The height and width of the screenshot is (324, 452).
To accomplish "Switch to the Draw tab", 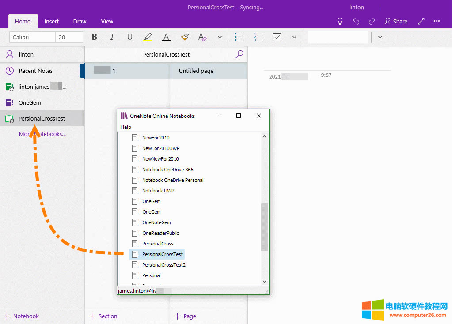I will click(x=80, y=21).
